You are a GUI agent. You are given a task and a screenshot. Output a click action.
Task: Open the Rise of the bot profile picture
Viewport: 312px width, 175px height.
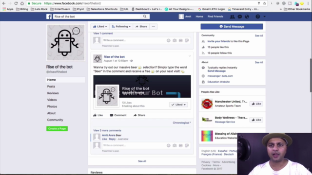tap(66, 42)
